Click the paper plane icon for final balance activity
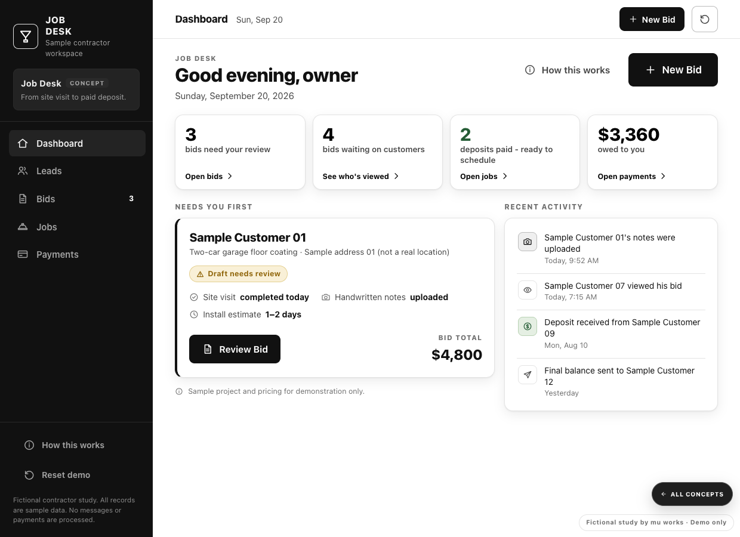Image resolution: width=740 pixels, height=537 pixels. coord(528,375)
